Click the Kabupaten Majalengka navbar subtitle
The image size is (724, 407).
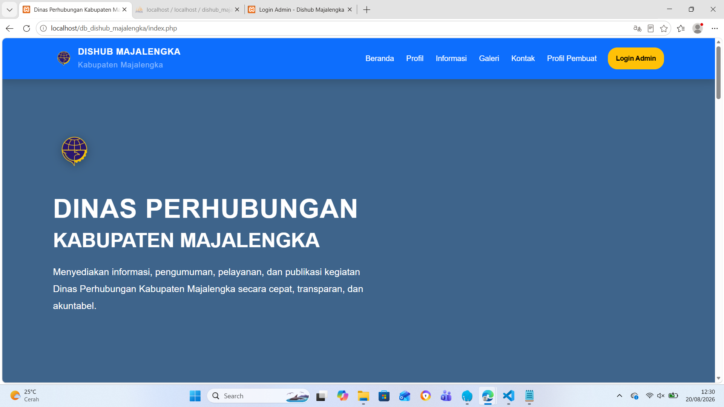tap(120, 65)
